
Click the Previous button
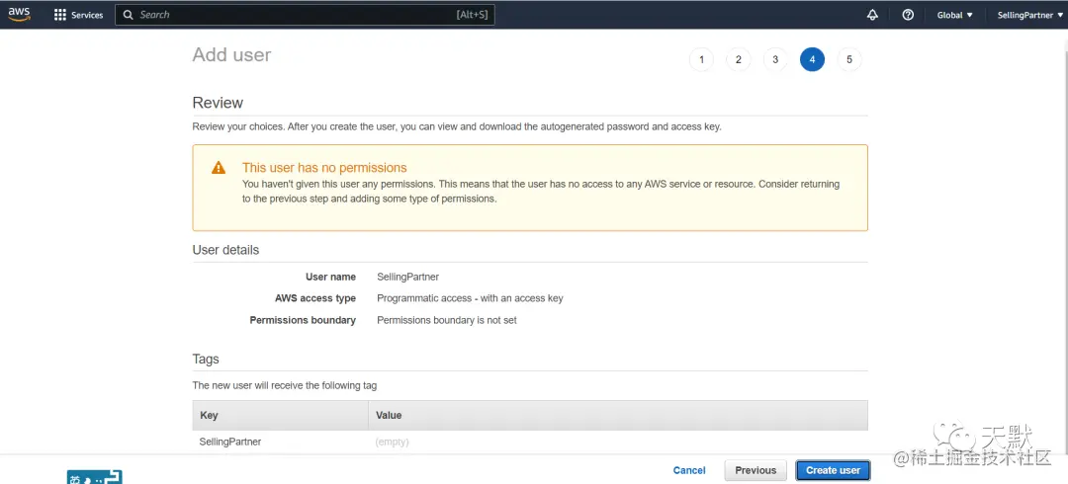pyautogui.click(x=756, y=470)
